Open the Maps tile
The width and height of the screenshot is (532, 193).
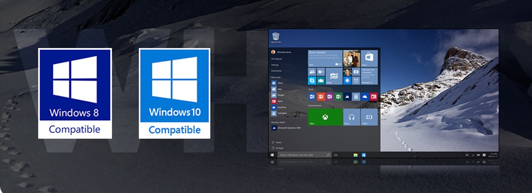334,76
